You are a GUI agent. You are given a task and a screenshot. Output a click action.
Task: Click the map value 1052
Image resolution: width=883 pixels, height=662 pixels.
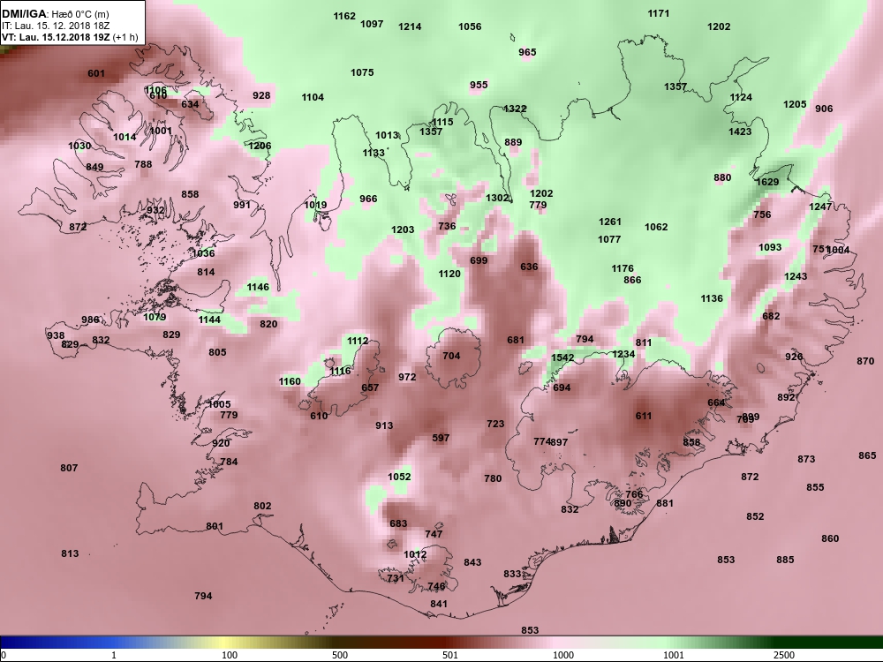[399, 477]
